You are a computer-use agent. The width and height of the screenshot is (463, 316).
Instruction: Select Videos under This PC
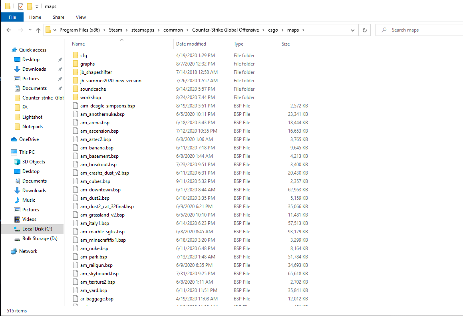29,219
